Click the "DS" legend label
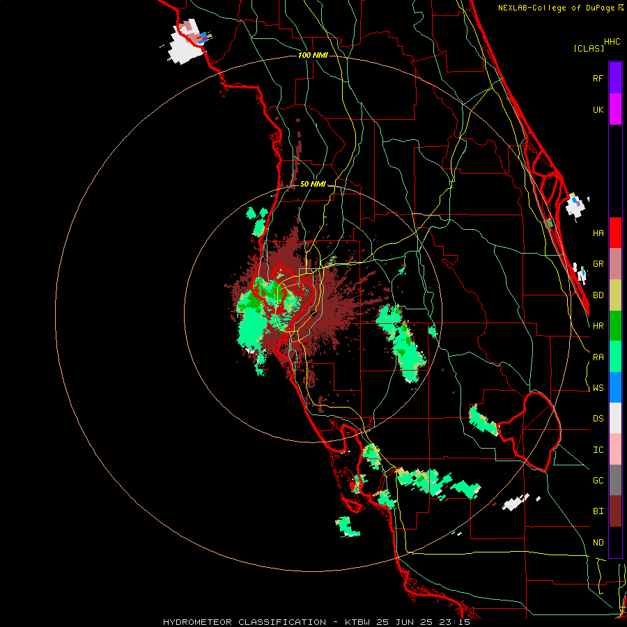The height and width of the screenshot is (627, 627). (598, 419)
